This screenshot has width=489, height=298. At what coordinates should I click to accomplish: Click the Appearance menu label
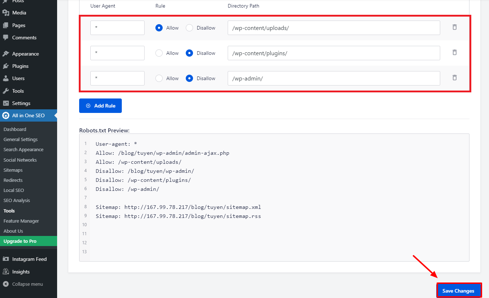[x=26, y=54]
